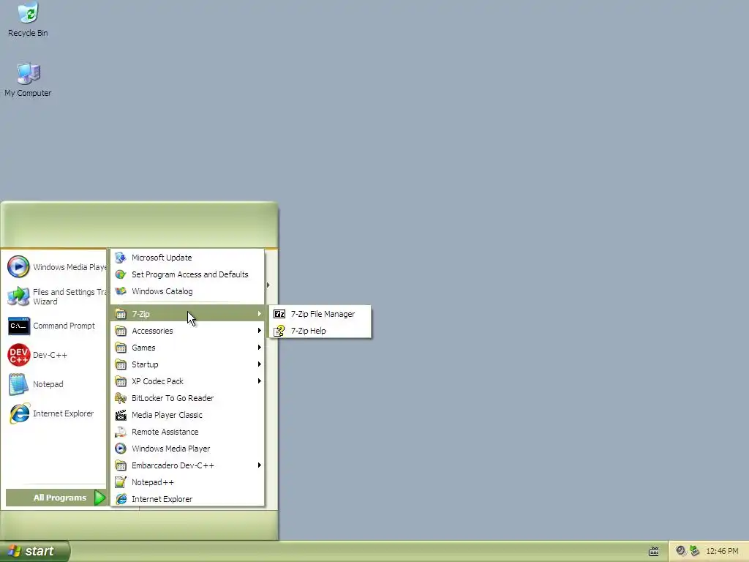Image resolution: width=749 pixels, height=562 pixels.
Task: Click the Notepad icon in left pane
Action: click(x=18, y=384)
